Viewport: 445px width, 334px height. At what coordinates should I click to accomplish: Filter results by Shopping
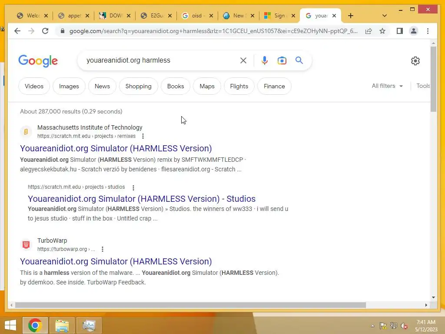(x=139, y=86)
